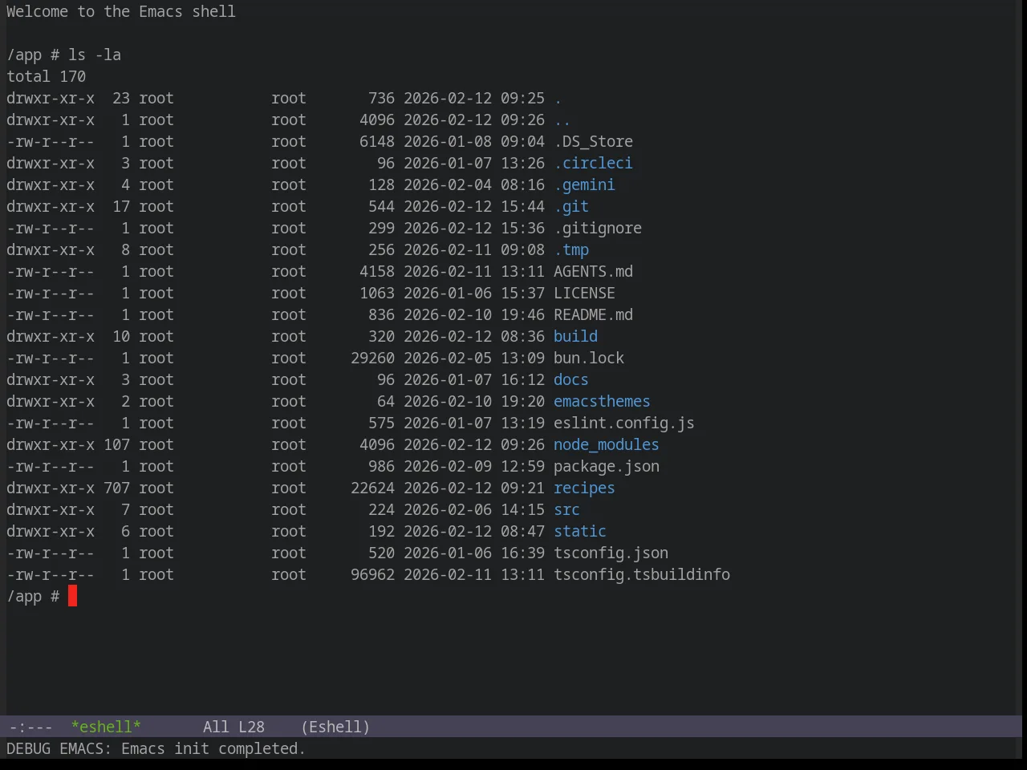Screen dimensions: 1027x770
Task: Click the (Eshell) major mode indicator
Action: (335, 727)
